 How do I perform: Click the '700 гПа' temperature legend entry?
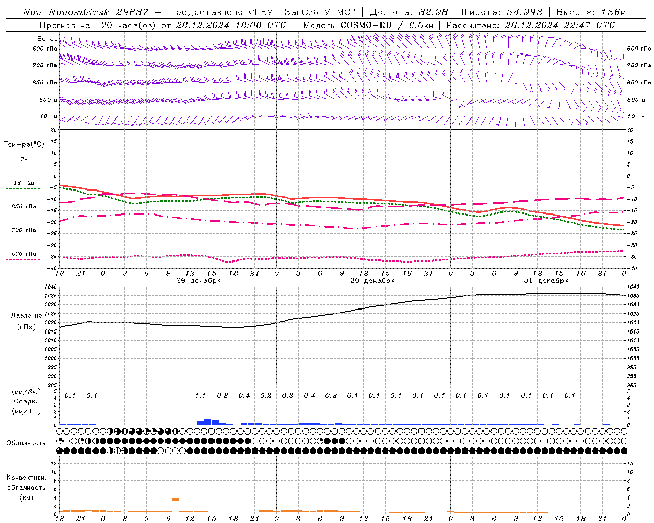point(24,230)
